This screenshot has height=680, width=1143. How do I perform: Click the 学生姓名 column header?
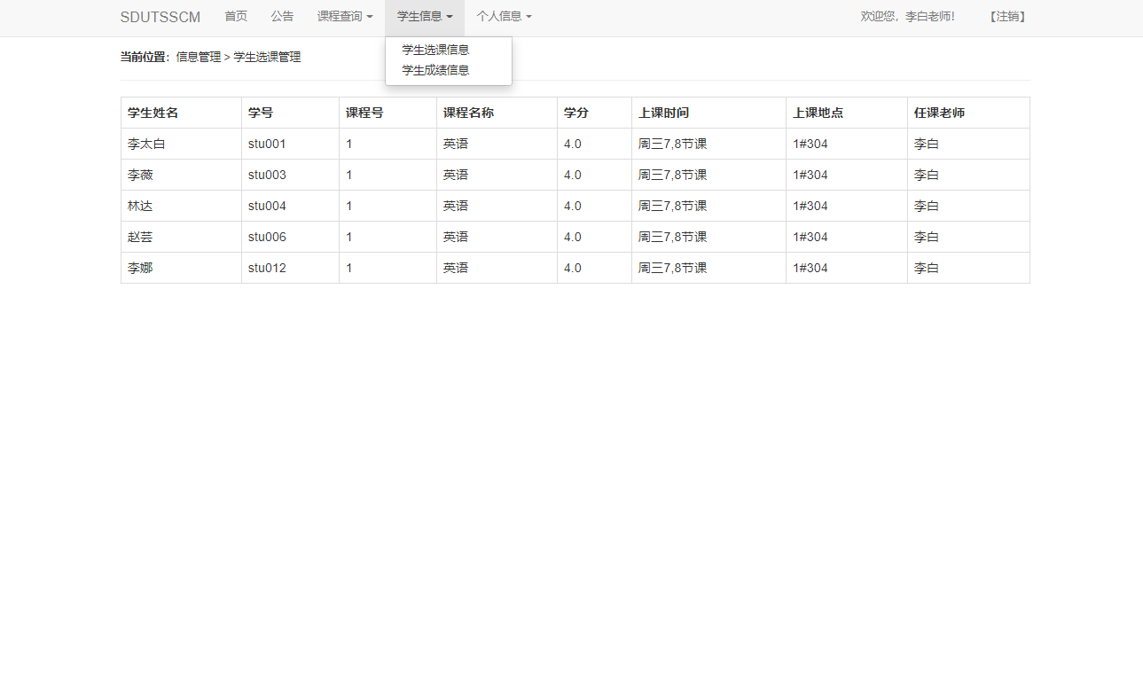click(x=151, y=112)
